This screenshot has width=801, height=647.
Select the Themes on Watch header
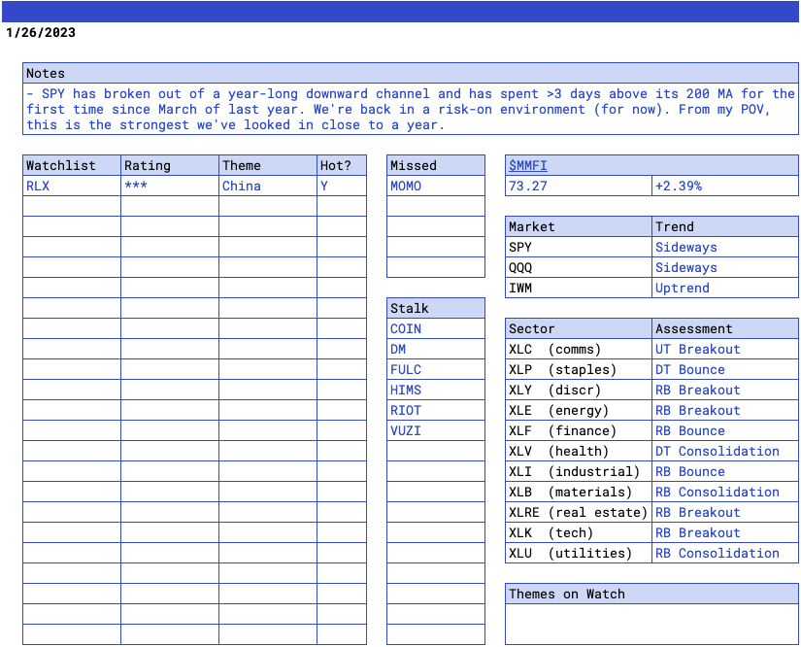coord(651,594)
